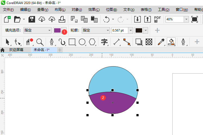Open a file with the folder icon
This screenshot has width=203, height=135.
[17, 19]
